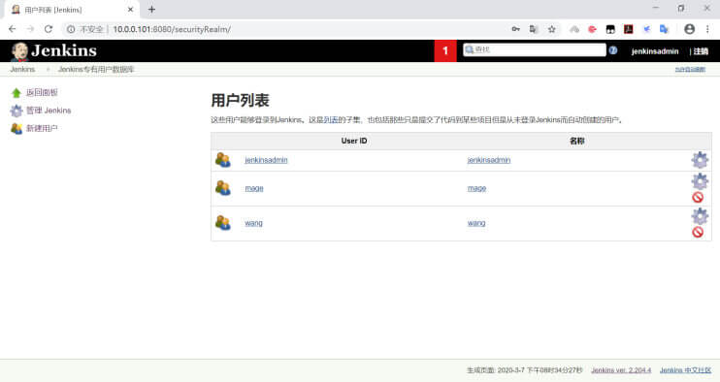Open settings gear for wang user
720x382 pixels.
click(x=700, y=216)
